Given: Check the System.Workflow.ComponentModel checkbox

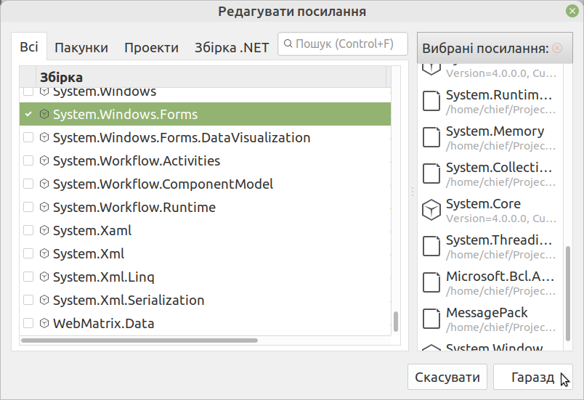Looking at the screenshot, I should [28, 184].
